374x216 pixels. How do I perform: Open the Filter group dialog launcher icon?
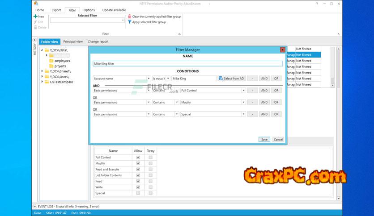pos(179,34)
